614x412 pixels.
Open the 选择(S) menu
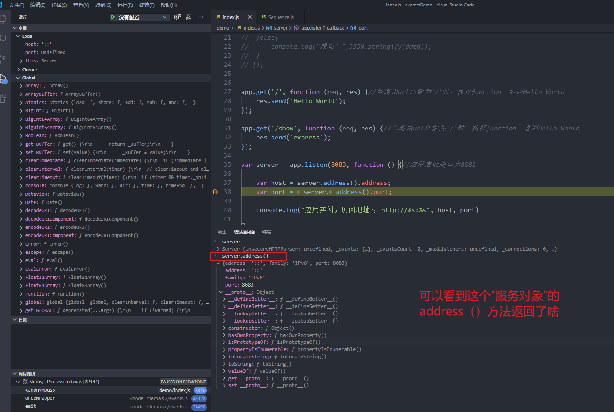click(x=59, y=5)
